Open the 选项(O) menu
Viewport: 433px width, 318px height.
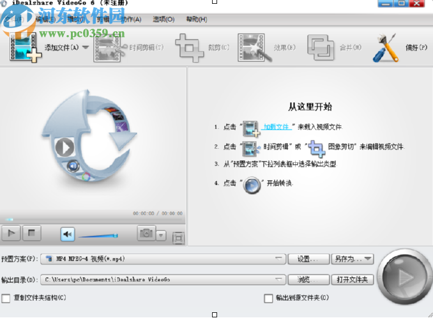[x=163, y=19]
